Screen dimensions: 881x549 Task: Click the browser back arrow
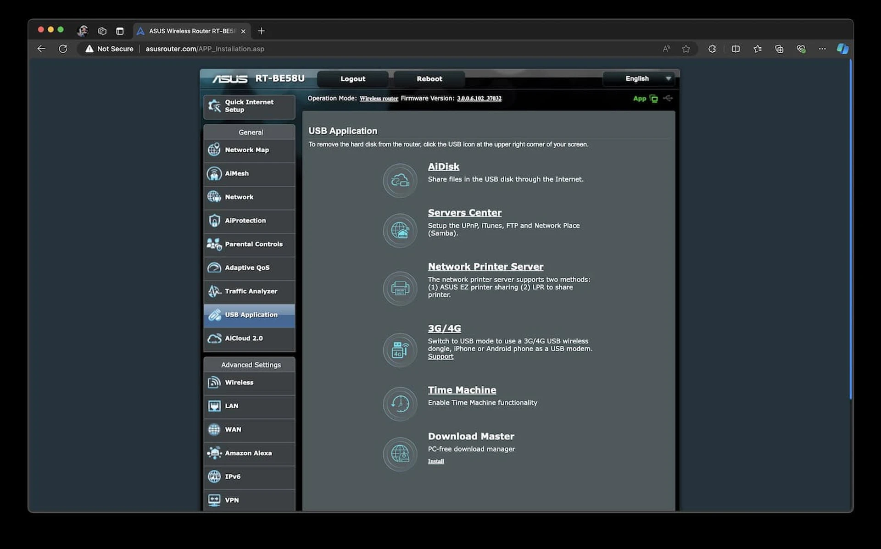(41, 49)
